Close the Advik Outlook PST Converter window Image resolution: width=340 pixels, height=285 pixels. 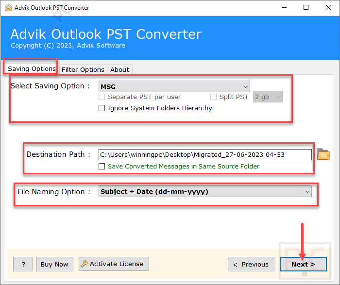tap(328, 8)
